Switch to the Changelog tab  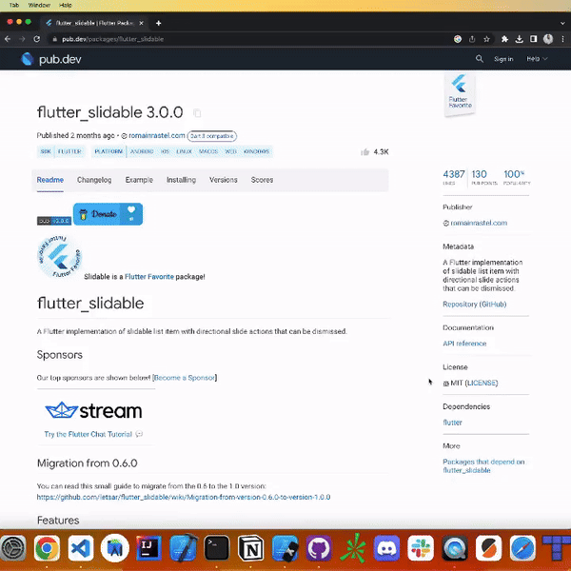[x=94, y=180]
